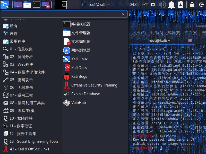Open 02 - 漏洞分析 category
This screenshot has height=154, width=206.
31,57
